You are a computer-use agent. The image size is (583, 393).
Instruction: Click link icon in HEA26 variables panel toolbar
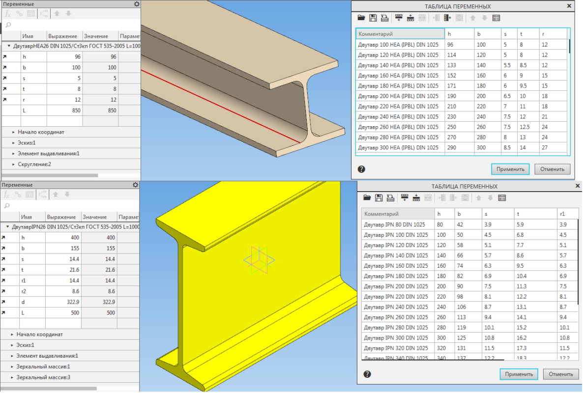(19, 14)
